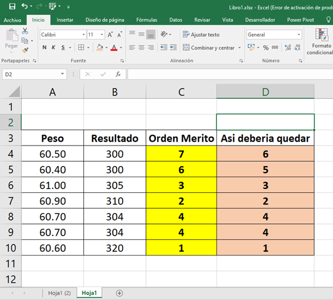The height and width of the screenshot is (300, 333).
Task: Click the Copy icon in Portapapeles group
Action: point(25,41)
